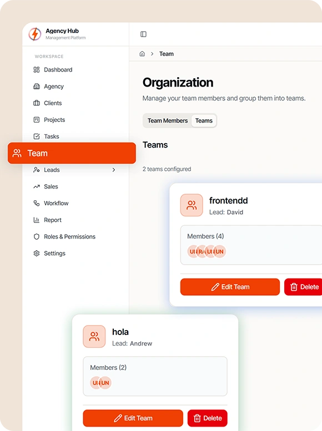Viewport: 322px width, 431px height.
Task: Edit the frontendd team
Action: click(x=230, y=287)
